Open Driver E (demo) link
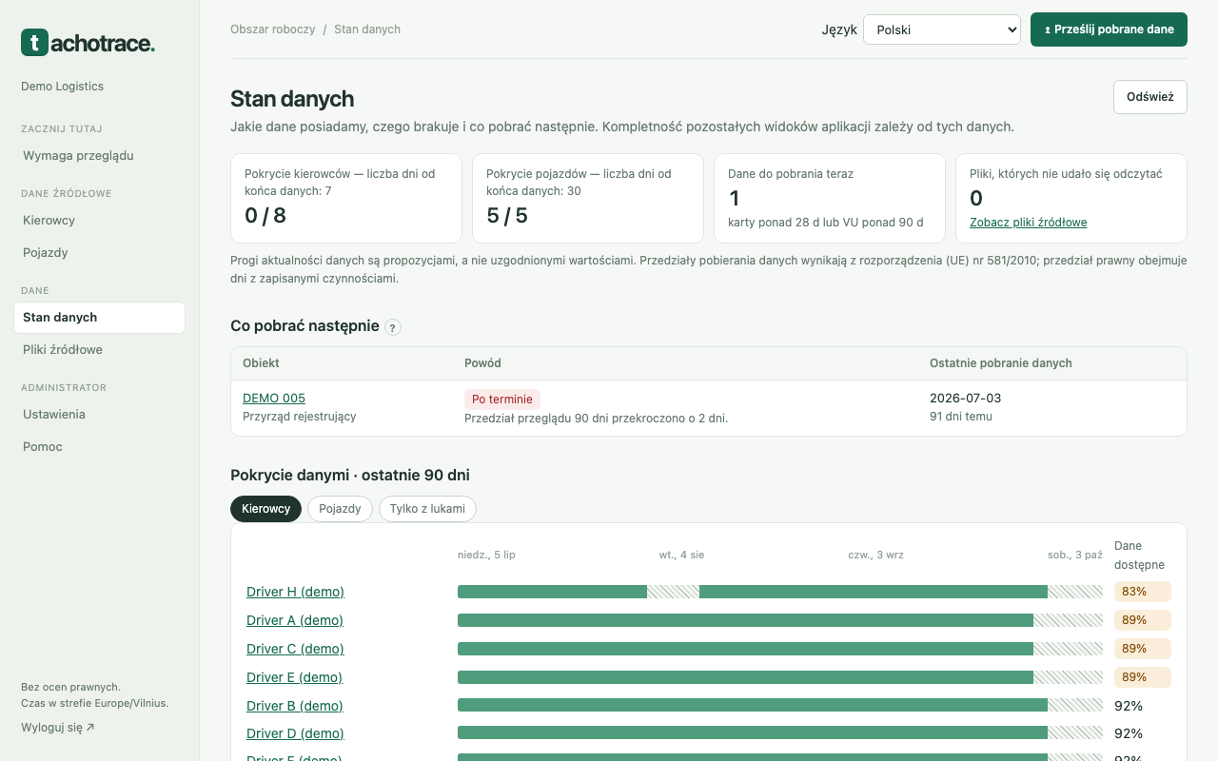The image size is (1218, 761). [295, 677]
